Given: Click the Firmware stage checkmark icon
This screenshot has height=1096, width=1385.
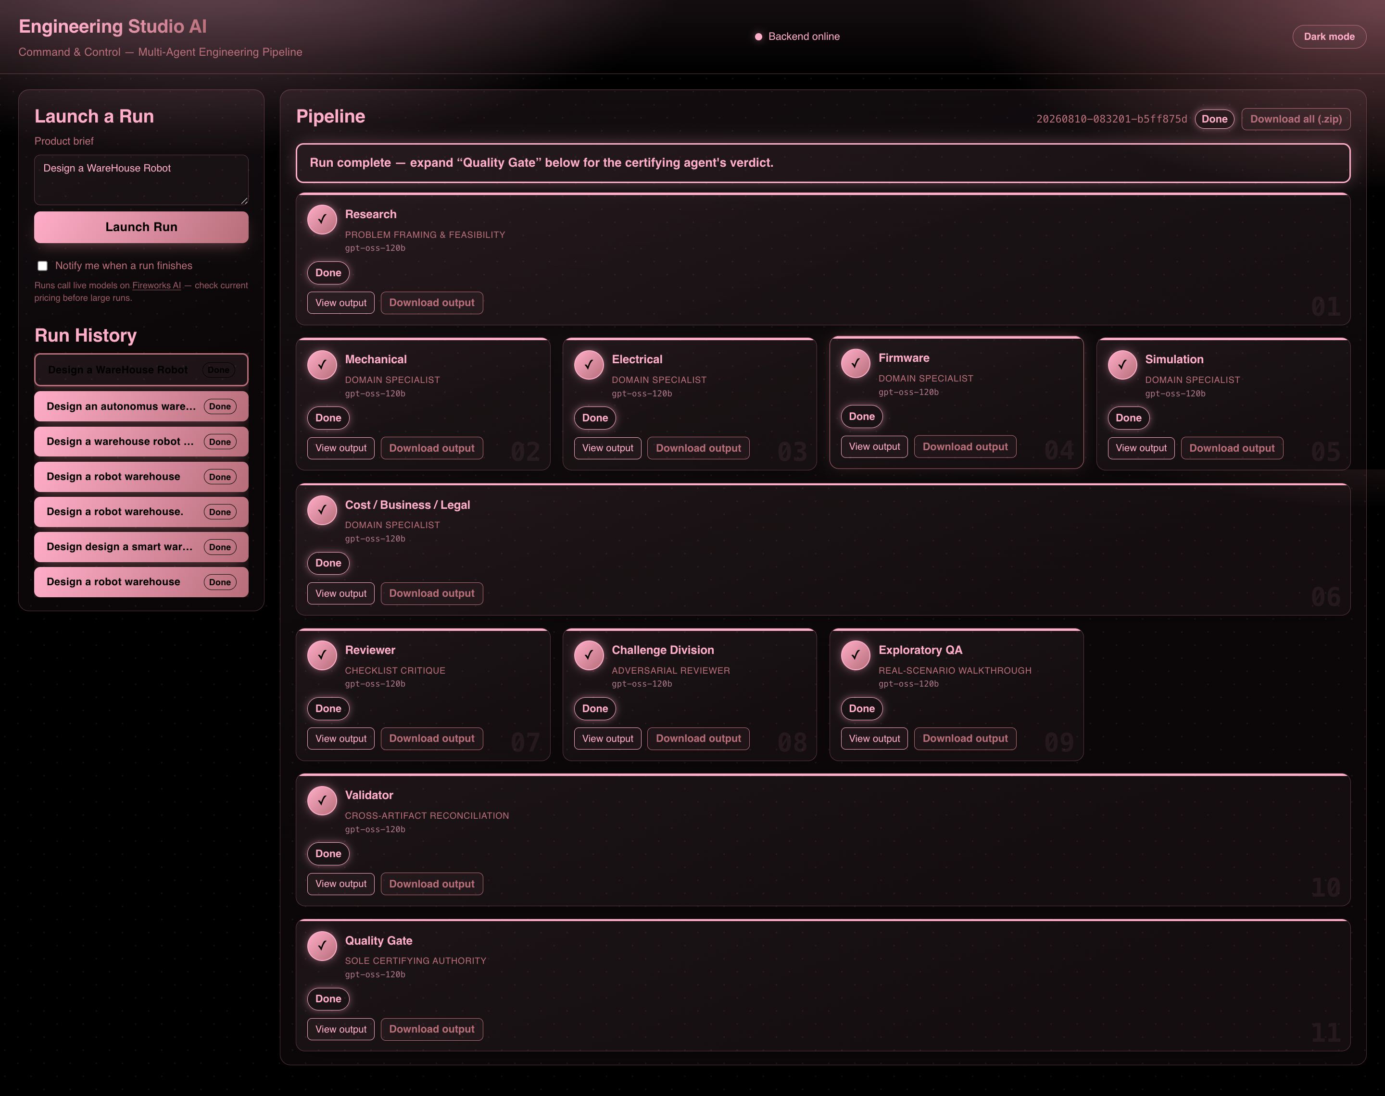Looking at the screenshot, I should click(x=855, y=363).
